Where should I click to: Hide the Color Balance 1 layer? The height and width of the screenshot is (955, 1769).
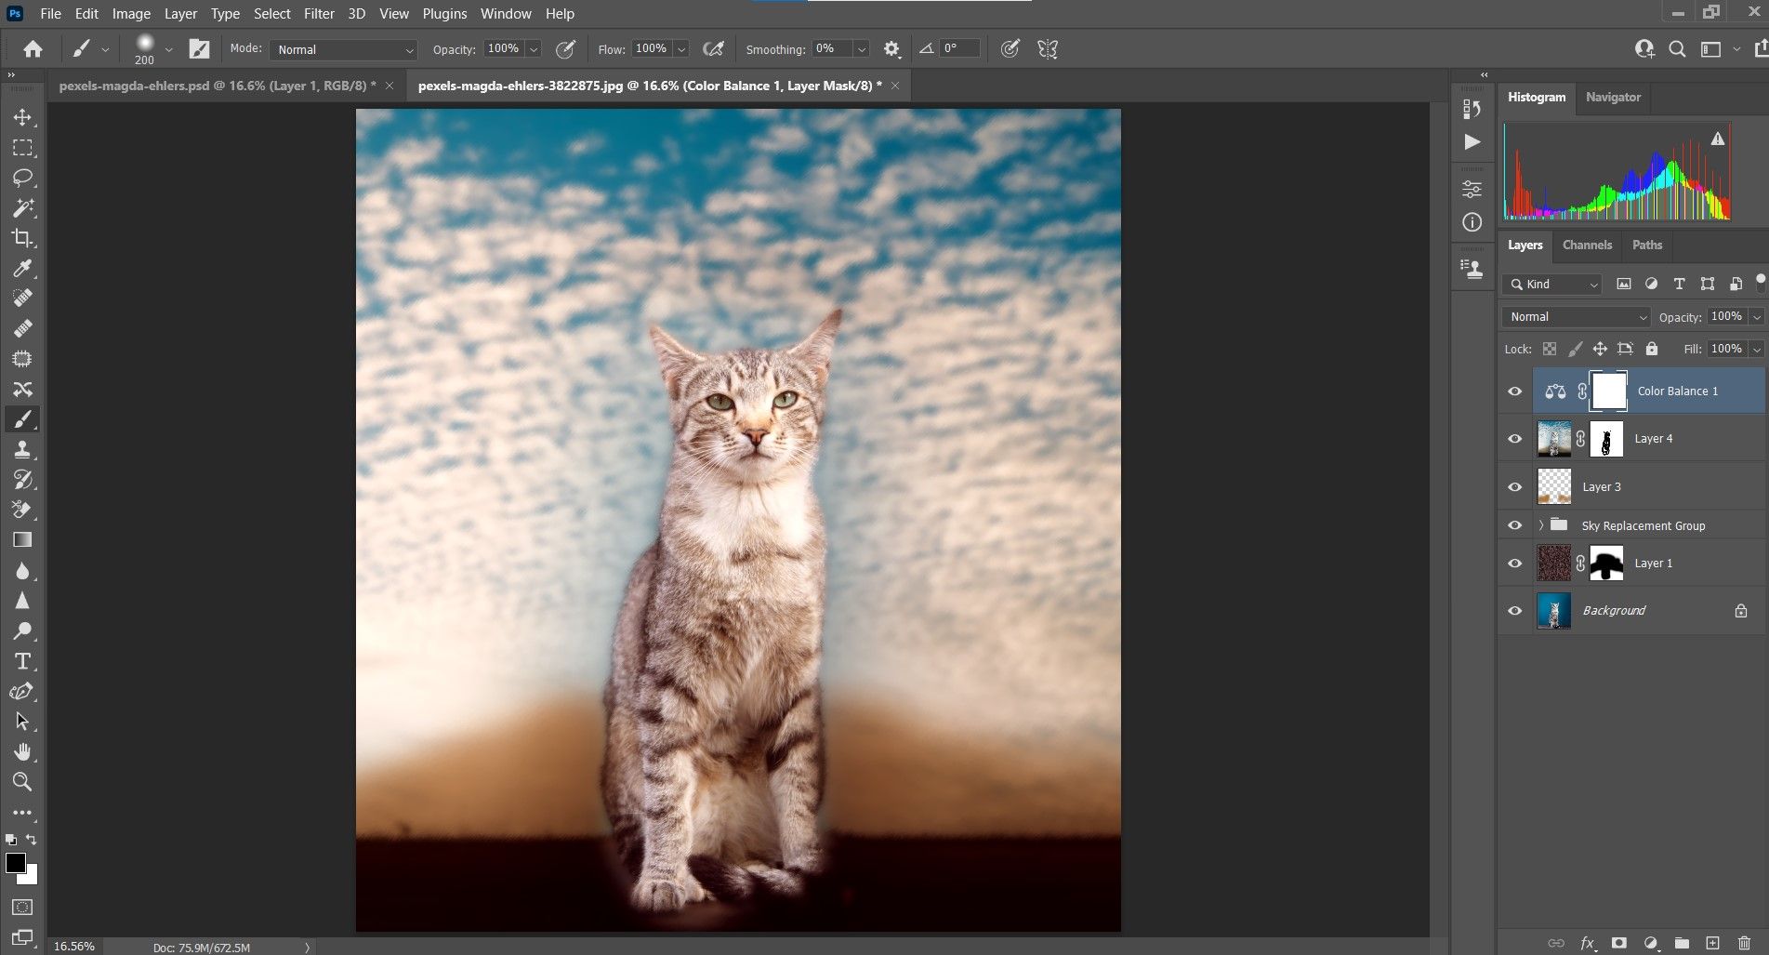click(1514, 391)
